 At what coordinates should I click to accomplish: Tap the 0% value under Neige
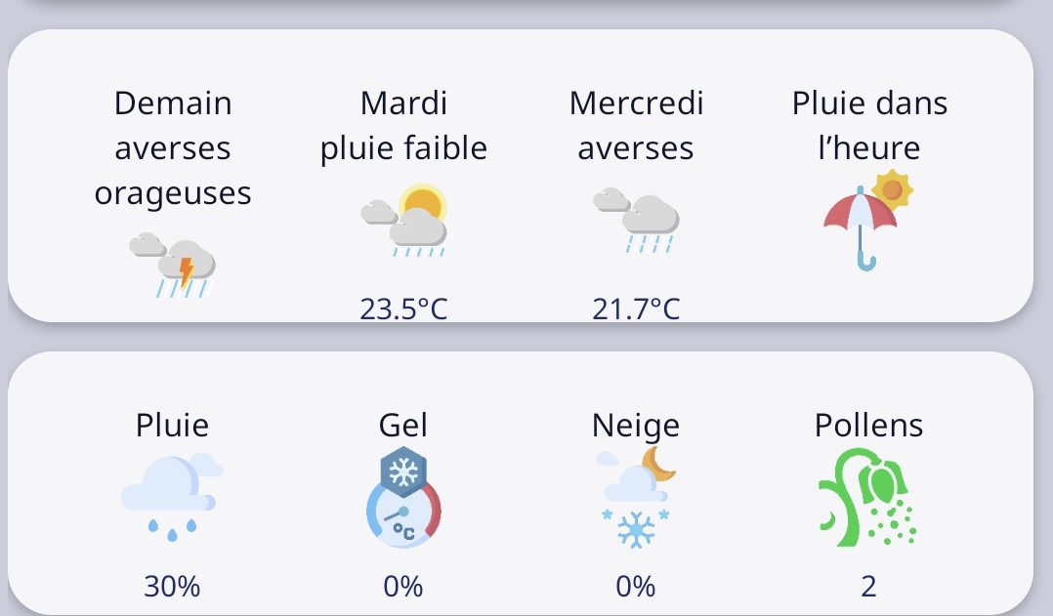(x=635, y=586)
